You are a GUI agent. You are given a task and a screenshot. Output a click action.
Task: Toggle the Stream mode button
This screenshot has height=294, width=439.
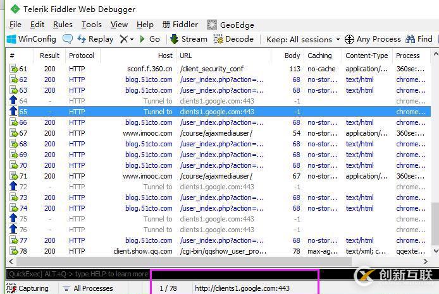tap(189, 39)
